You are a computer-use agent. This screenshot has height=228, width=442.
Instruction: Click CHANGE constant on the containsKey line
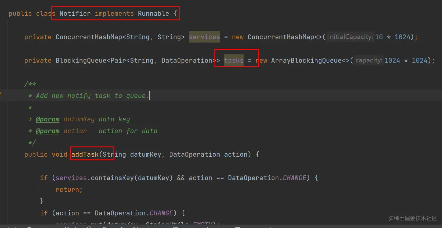coord(295,178)
